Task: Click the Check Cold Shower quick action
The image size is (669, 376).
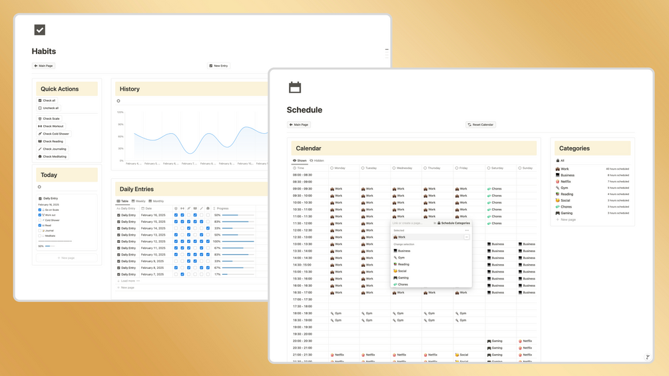Action: pyautogui.click(x=54, y=134)
